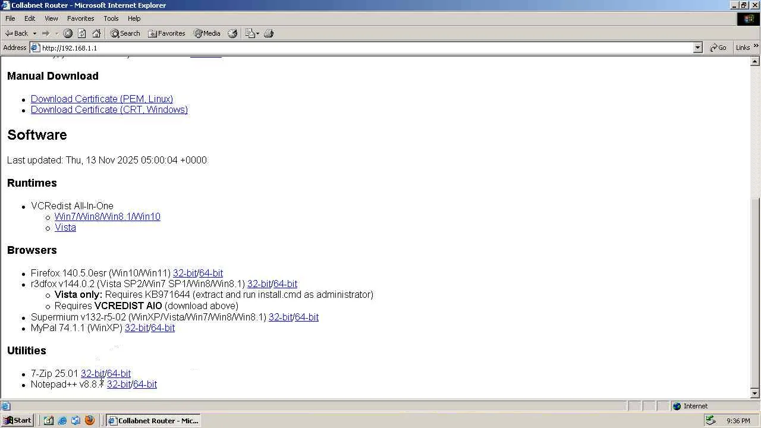This screenshot has height=428, width=761.
Task: Click the 'Utilities' heading
Action: pos(27,351)
